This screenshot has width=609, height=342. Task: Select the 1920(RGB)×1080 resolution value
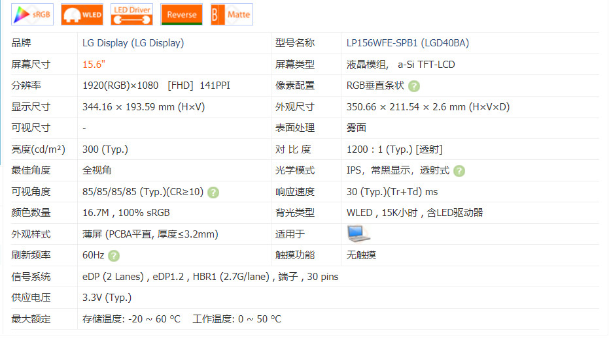tap(120, 85)
